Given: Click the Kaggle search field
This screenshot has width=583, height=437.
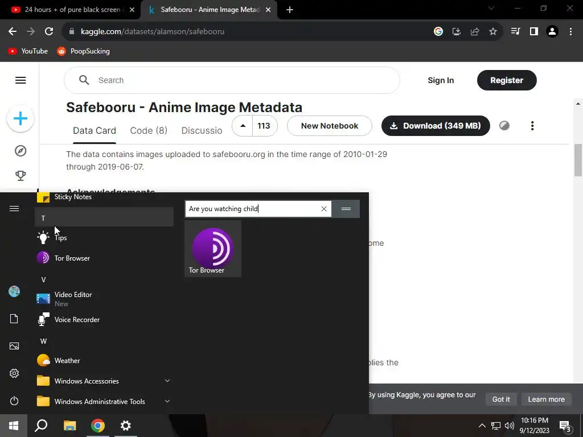Looking at the screenshot, I should pyautogui.click(x=232, y=80).
